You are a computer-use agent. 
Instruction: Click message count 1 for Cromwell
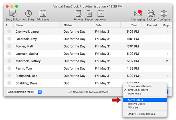[167, 32]
